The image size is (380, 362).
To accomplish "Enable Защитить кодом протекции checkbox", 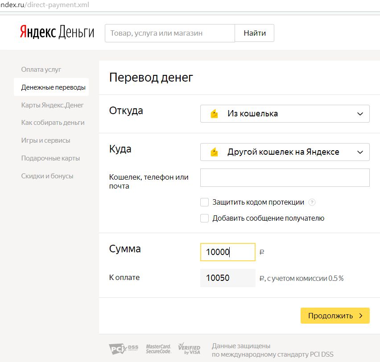I will point(205,202).
